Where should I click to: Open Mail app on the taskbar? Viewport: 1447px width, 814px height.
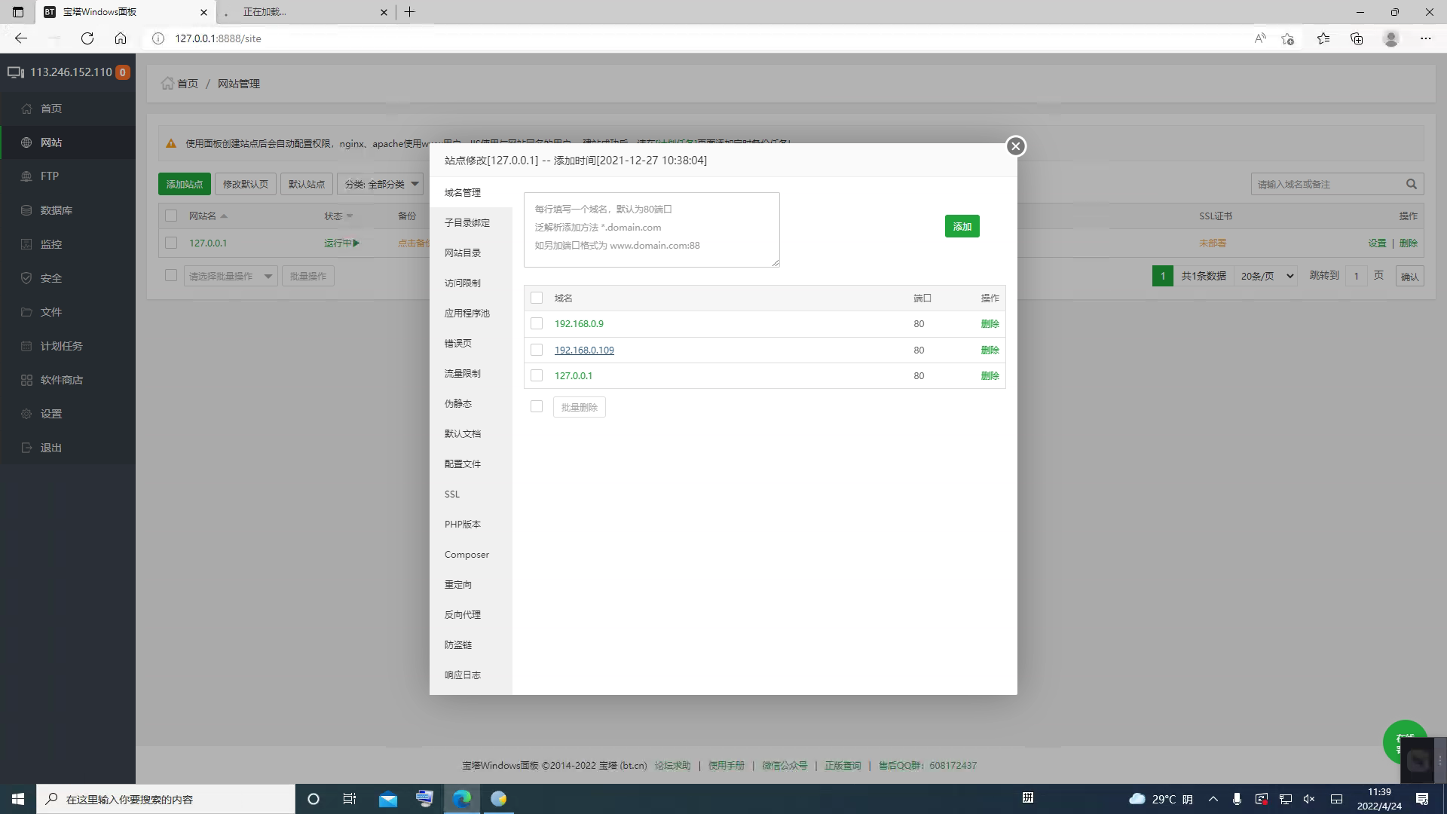387,799
